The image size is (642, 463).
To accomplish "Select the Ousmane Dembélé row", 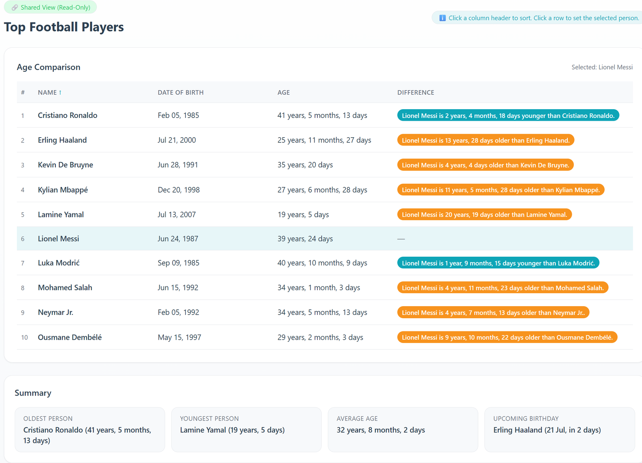I will (x=325, y=337).
